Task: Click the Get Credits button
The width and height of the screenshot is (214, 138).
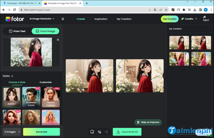Action: (170, 19)
